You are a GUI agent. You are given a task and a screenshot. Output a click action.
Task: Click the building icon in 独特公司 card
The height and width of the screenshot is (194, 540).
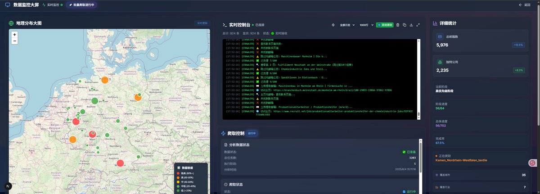coord(440,61)
